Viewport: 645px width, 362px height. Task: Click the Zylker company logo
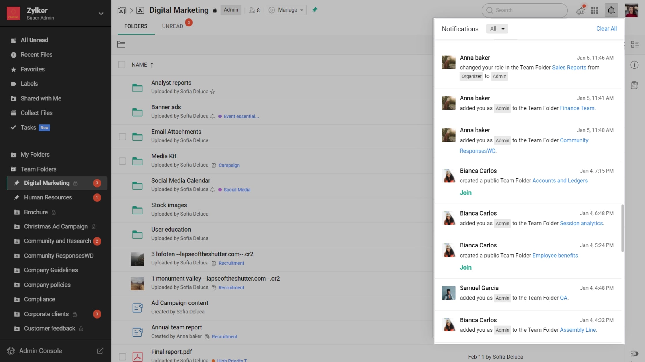[x=13, y=14]
